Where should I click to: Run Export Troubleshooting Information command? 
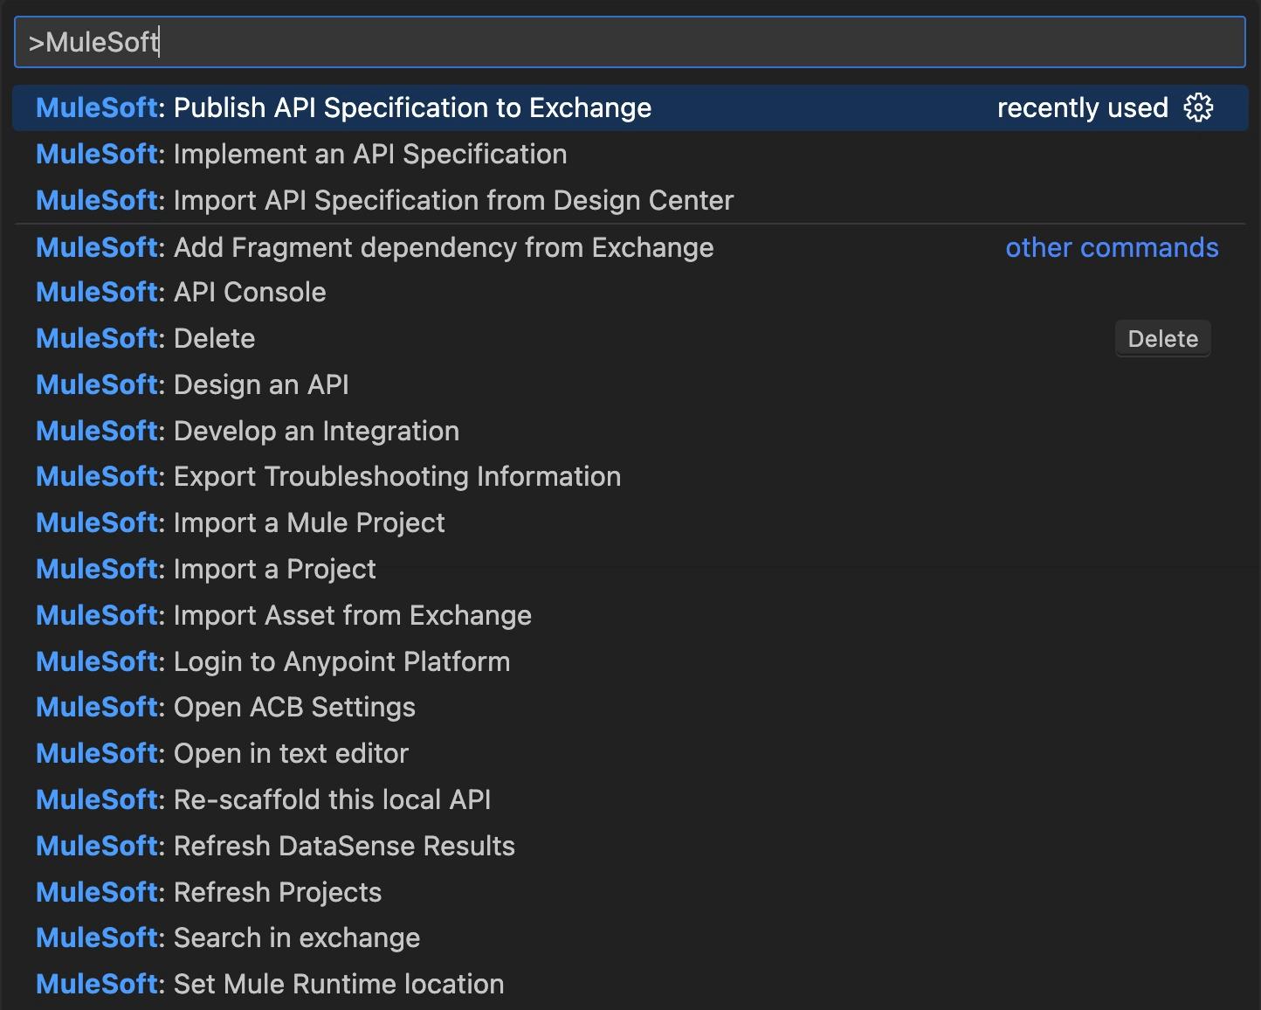tap(397, 477)
